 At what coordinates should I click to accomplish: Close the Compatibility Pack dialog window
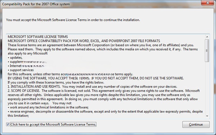click(x=207, y=3)
